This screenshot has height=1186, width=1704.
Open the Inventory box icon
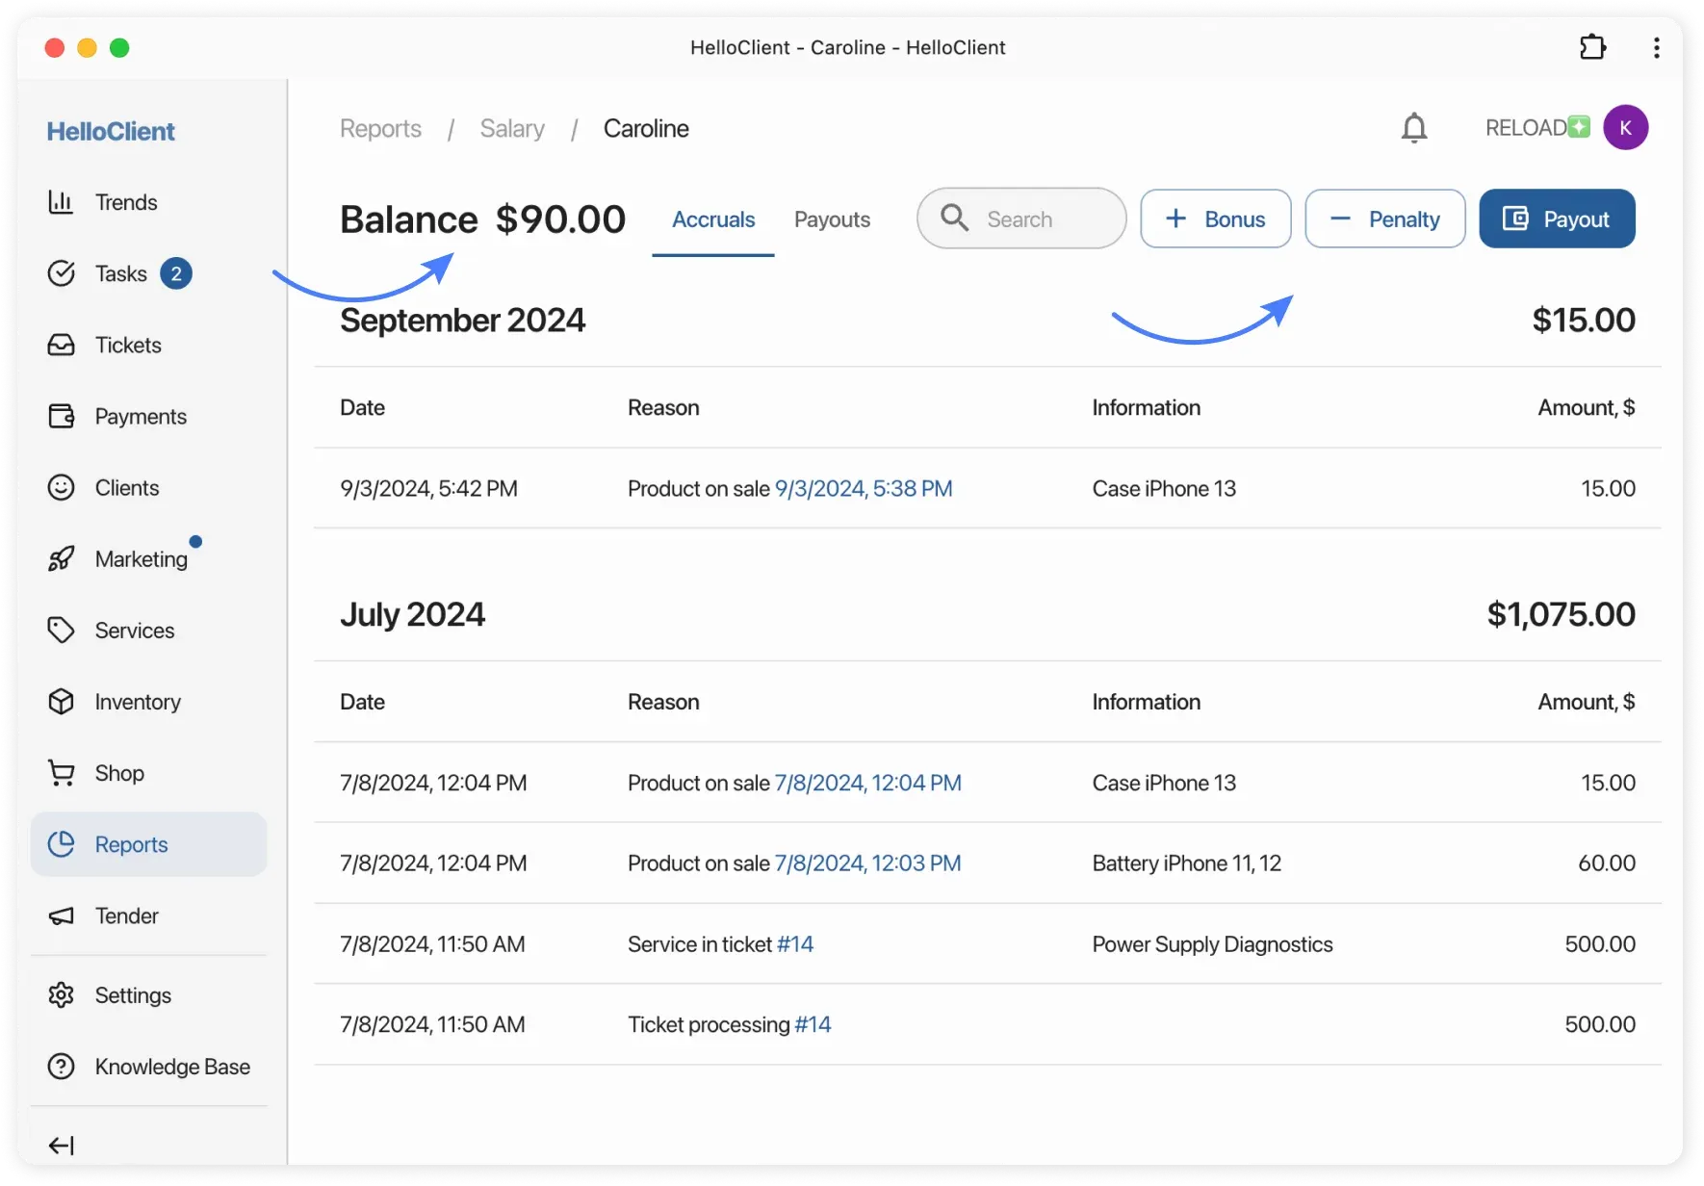tap(62, 702)
